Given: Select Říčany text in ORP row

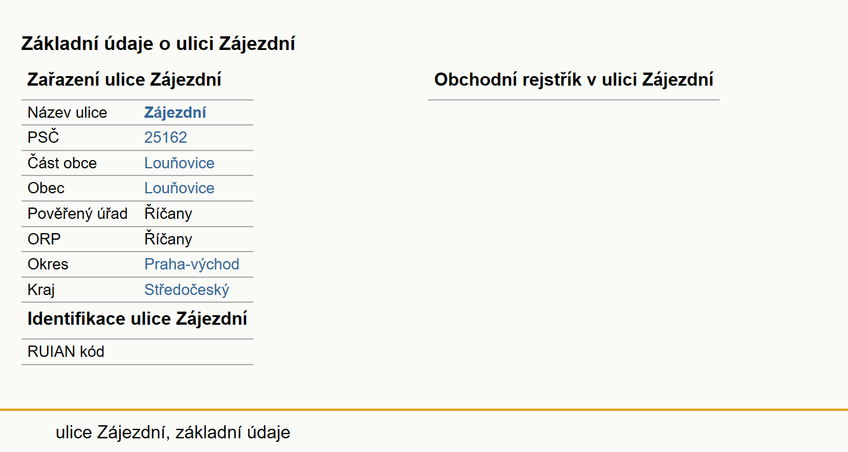Looking at the screenshot, I should point(168,240).
